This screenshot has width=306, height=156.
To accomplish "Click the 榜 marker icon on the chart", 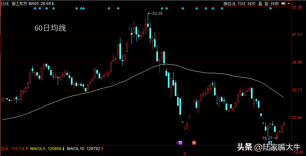I will pos(180,143).
